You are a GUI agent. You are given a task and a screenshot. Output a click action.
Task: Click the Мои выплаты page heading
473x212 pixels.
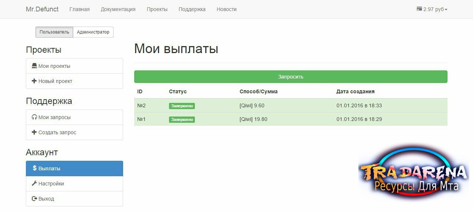[176, 49]
